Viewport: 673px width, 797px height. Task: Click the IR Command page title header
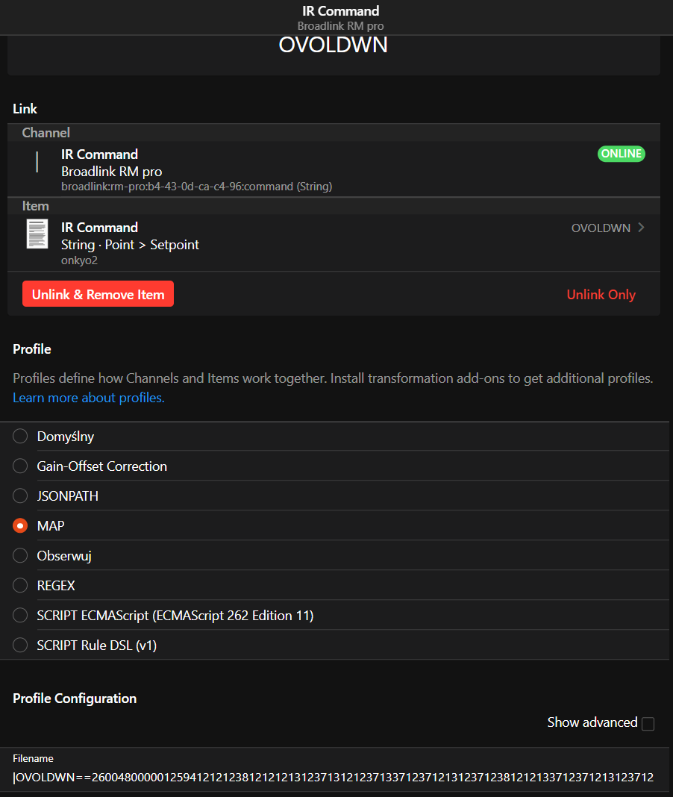coord(340,11)
